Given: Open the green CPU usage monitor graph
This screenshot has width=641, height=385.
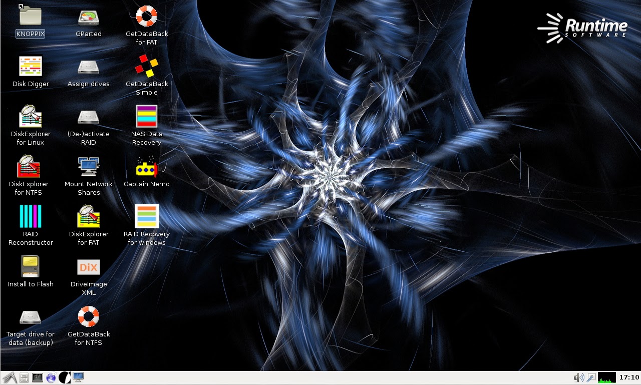Looking at the screenshot, I should point(607,377).
